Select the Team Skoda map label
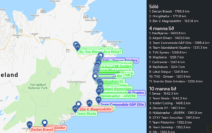212x133 pixels. [x=86, y=114]
